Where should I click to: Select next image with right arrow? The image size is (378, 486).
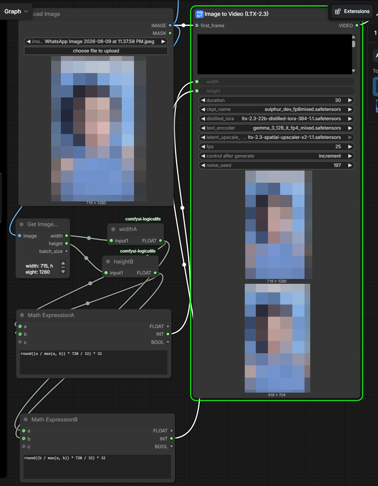coord(163,41)
